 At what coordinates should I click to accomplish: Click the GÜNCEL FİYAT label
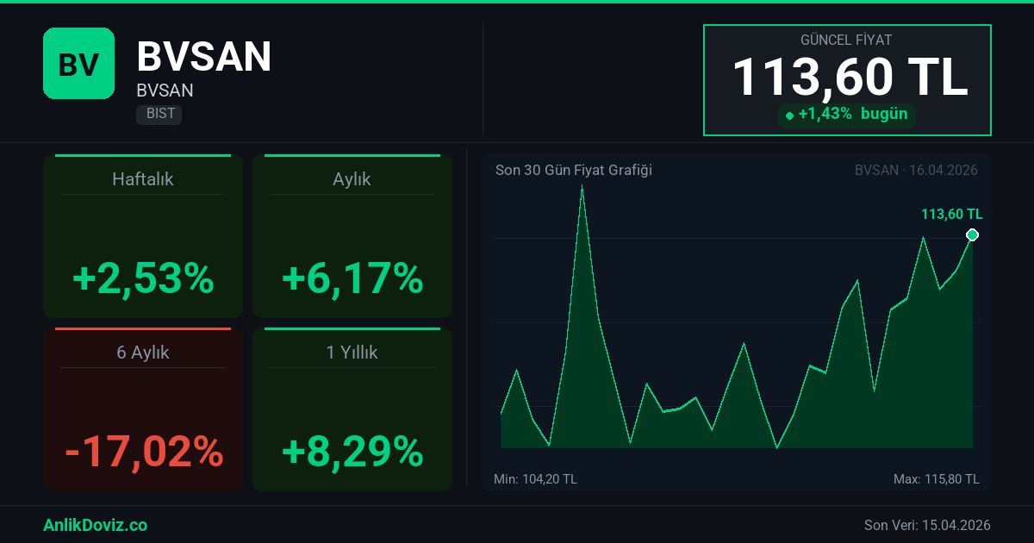click(x=846, y=41)
